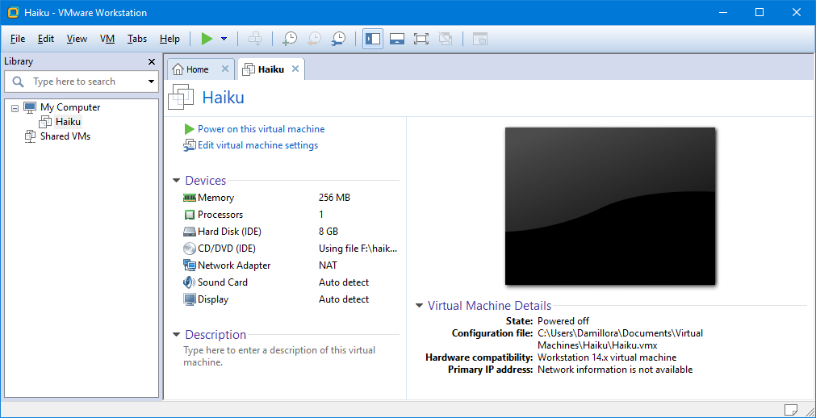This screenshot has width=816, height=418.
Task: Close the Haiku tab
Action: click(x=295, y=69)
